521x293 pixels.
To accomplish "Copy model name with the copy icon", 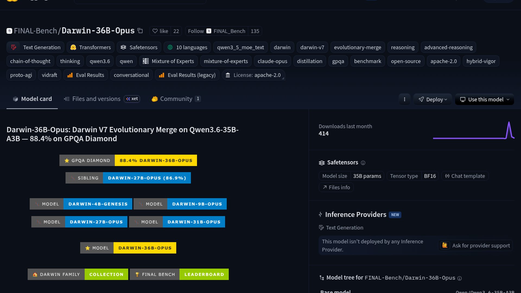I will tap(140, 31).
